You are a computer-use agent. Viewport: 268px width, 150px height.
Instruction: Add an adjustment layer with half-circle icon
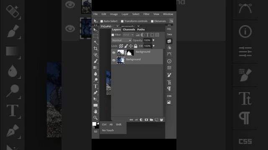pos(141,120)
